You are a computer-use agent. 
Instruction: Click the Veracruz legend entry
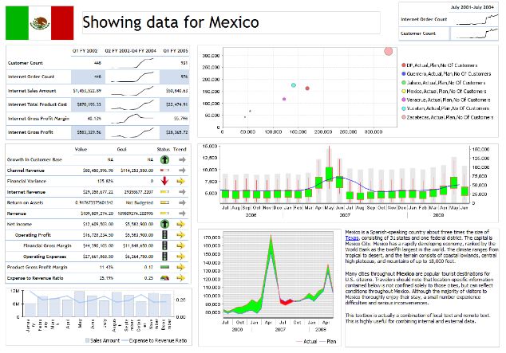coord(445,100)
